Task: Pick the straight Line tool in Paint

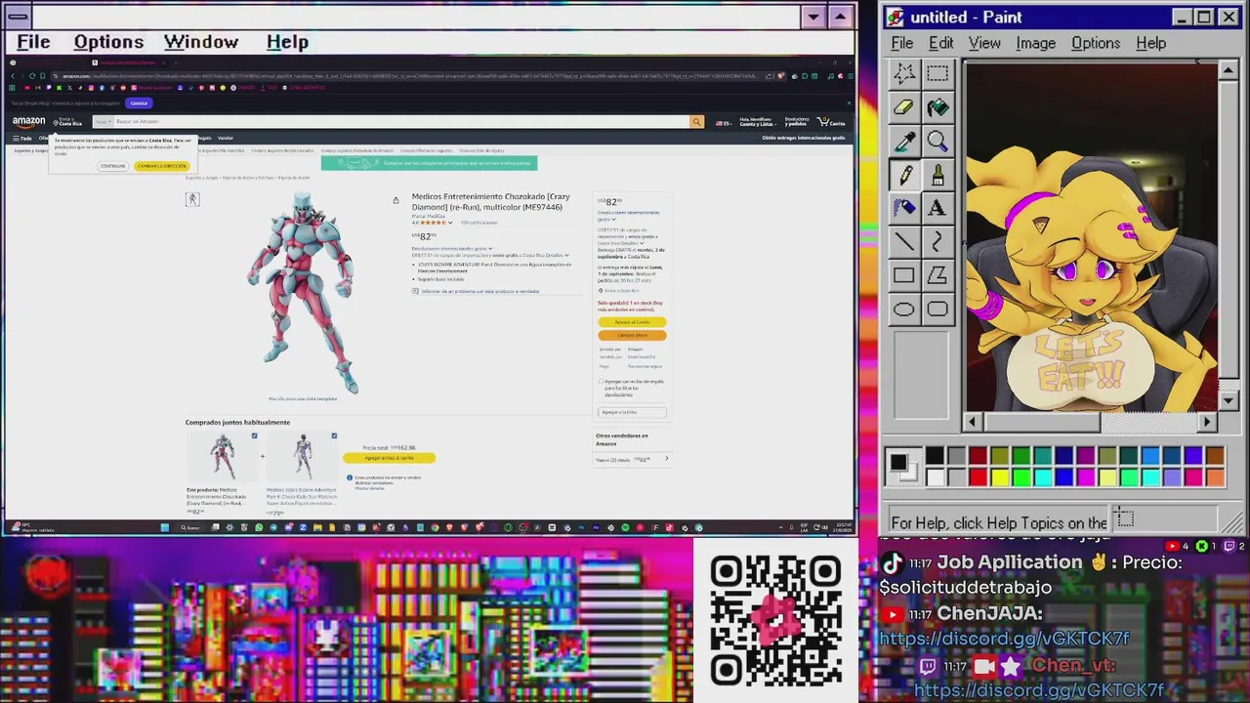Action: [904, 241]
